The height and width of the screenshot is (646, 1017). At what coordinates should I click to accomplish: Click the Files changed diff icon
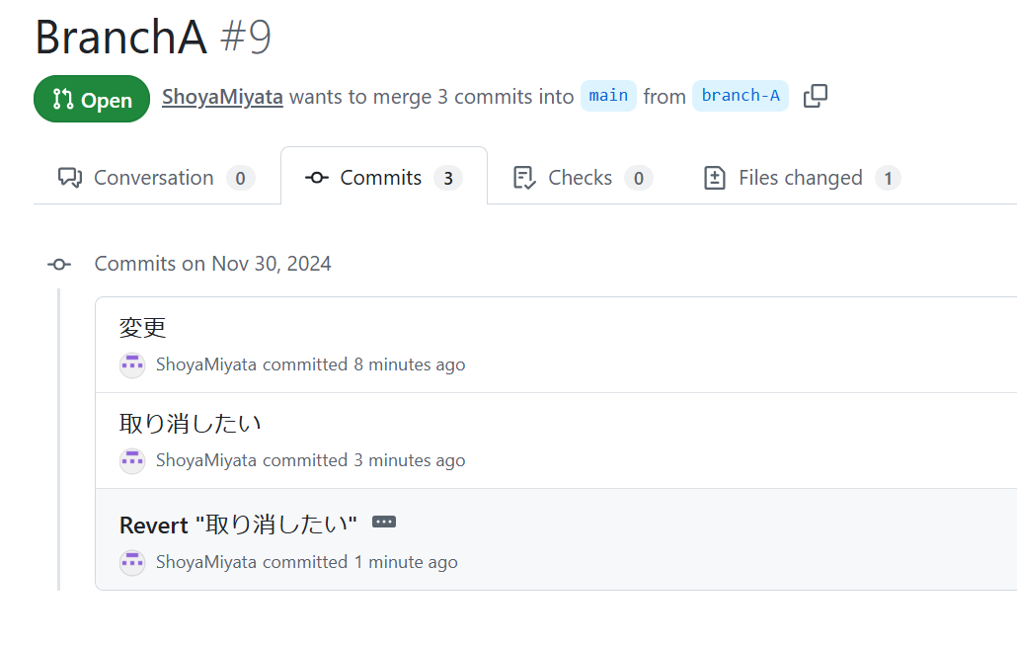(715, 177)
